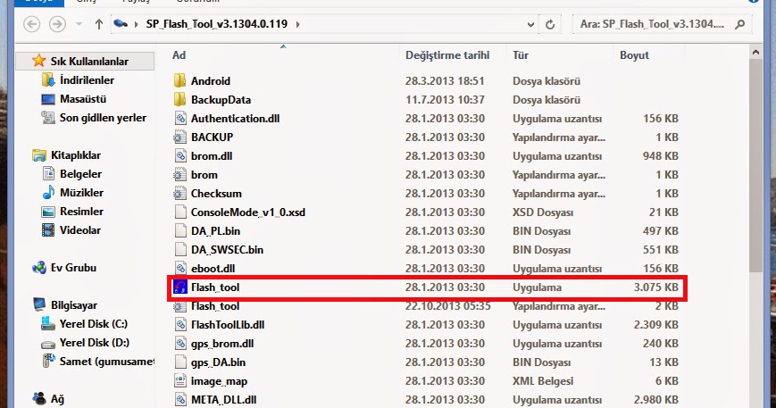Go up one folder level

coord(99,24)
